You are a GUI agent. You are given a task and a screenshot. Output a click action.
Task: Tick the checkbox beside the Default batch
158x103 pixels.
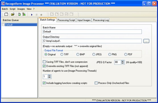pyautogui.click(x=3, y=25)
